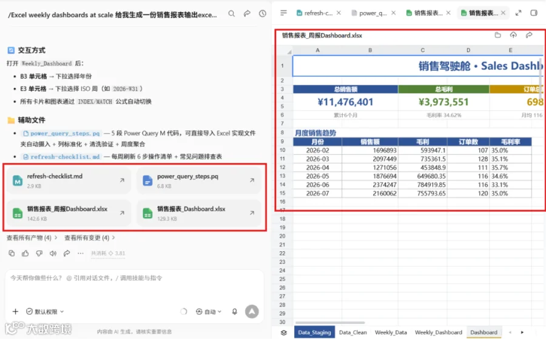Open power_query_steps.pq card external arrow
Viewport: 546px width, 339px height.
point(252,180)
